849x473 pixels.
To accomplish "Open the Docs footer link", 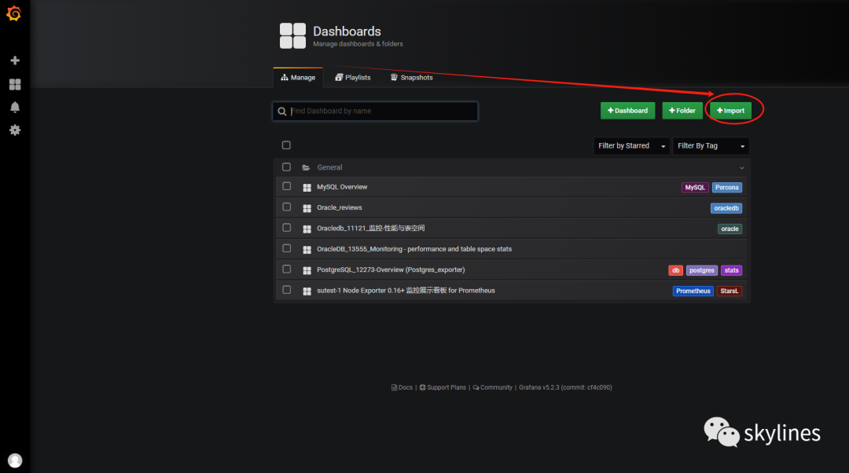I will point(402,387).
